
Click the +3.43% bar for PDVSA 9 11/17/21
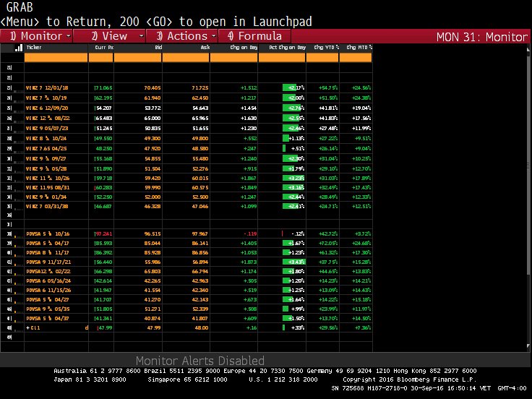[x=293, y=262]
